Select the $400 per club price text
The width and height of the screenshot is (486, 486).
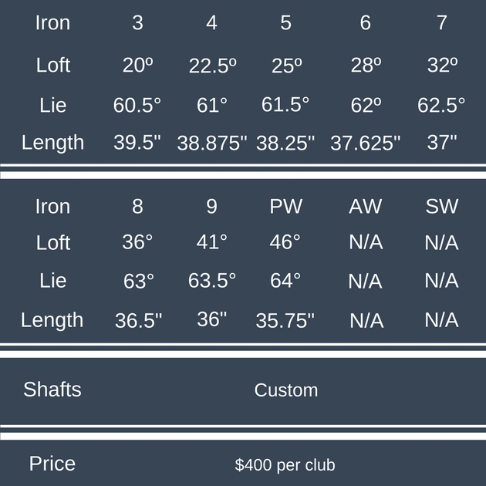[285, 465]
